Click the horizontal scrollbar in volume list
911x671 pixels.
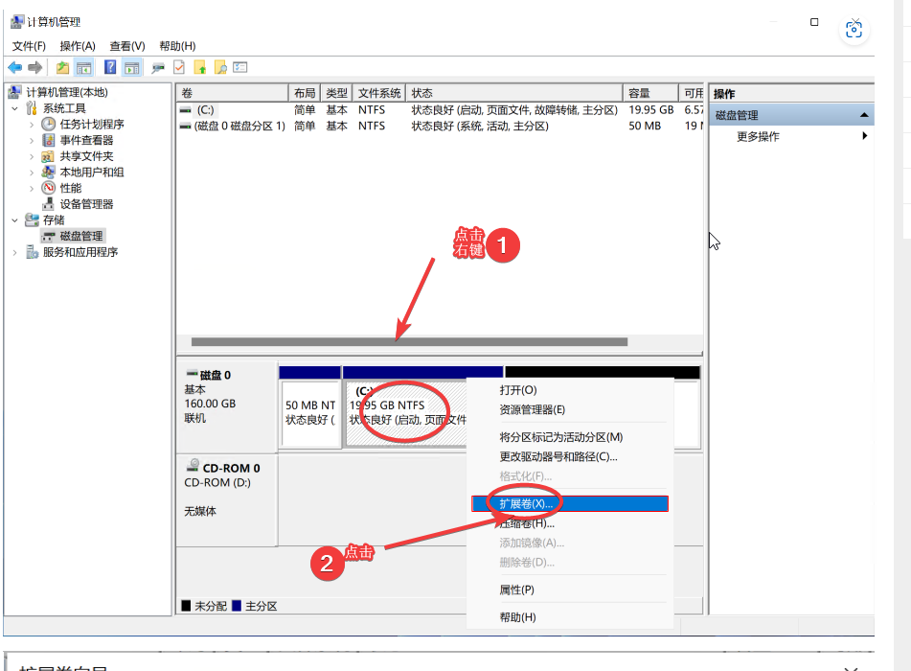tap(409, 341)
